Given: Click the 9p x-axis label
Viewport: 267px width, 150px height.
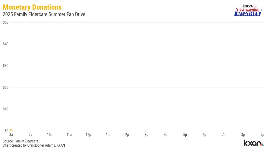Looking at the screenshot, I should click(x=262, y=135).
